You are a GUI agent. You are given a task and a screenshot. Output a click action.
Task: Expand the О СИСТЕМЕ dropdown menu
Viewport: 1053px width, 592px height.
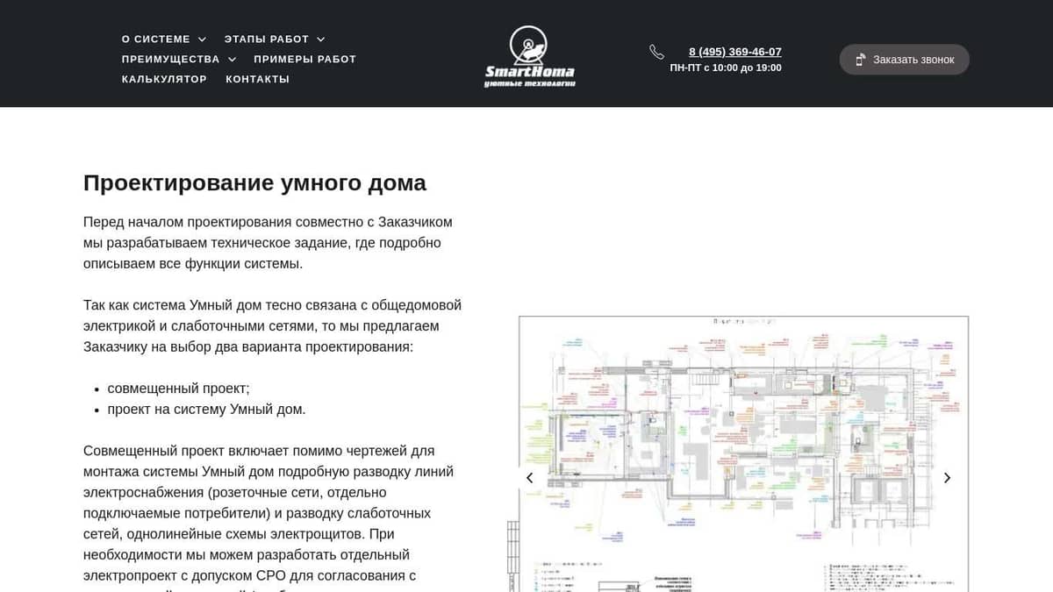(x=155, y=39)
